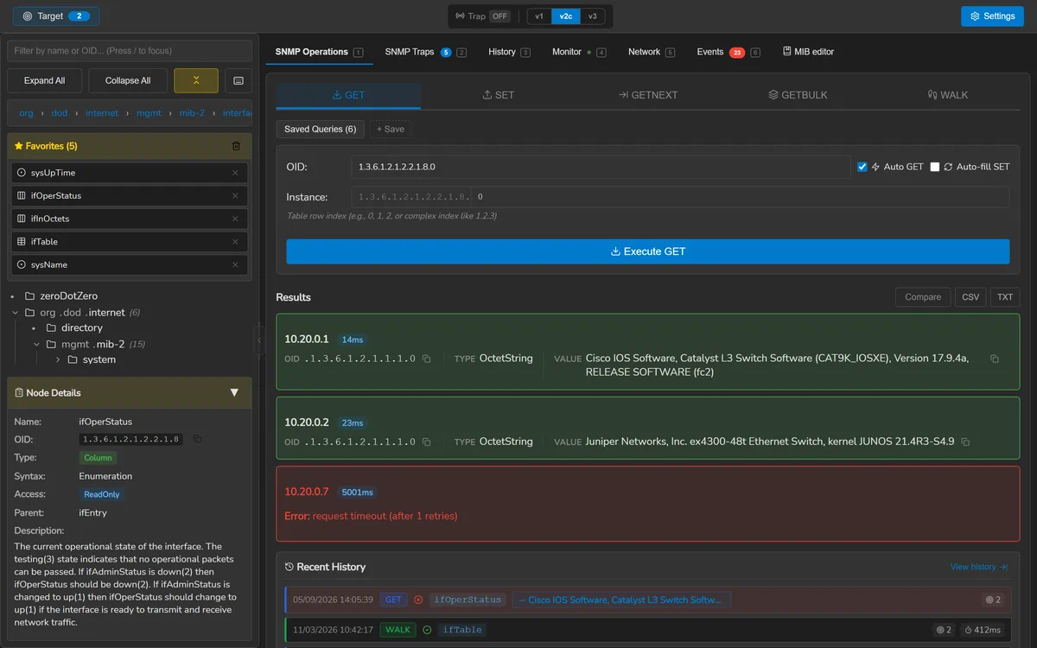The image size is (1037, 648).
Task: Click the sidebar collapse handle
Action: click(259, 340)
